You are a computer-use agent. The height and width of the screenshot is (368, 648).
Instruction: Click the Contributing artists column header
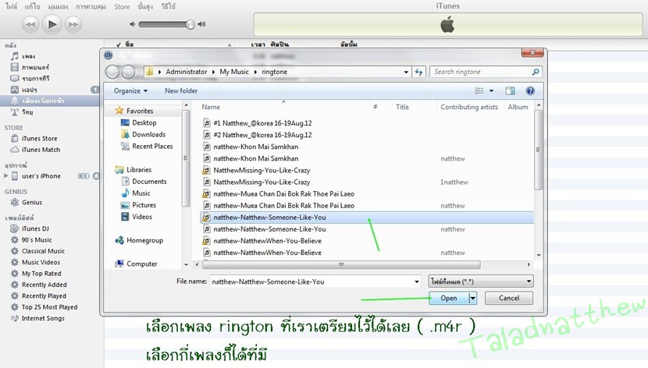pyautogui.click(x=469, y=107)
